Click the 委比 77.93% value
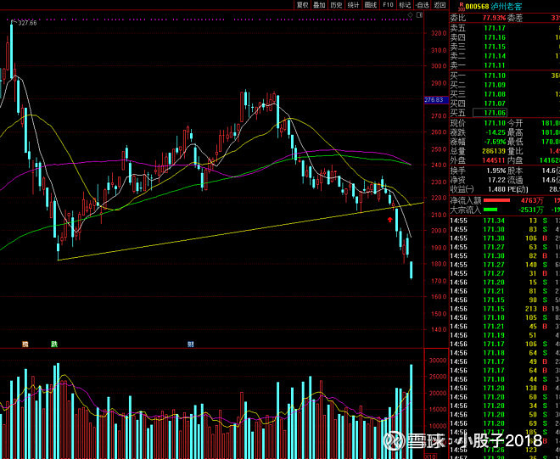The height and width of the screenshot is (459, 560). [x=495, y=18]
